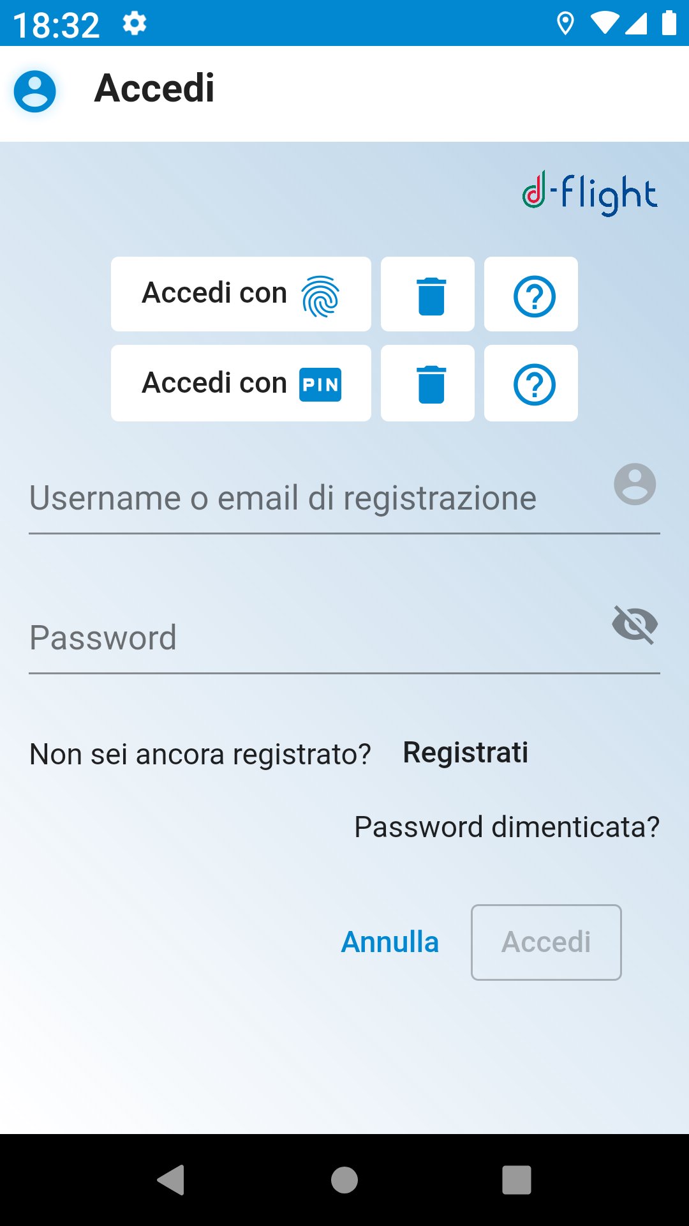Tap the Android back navigation button
The image size is (689, 1226).
[171, 1179]
